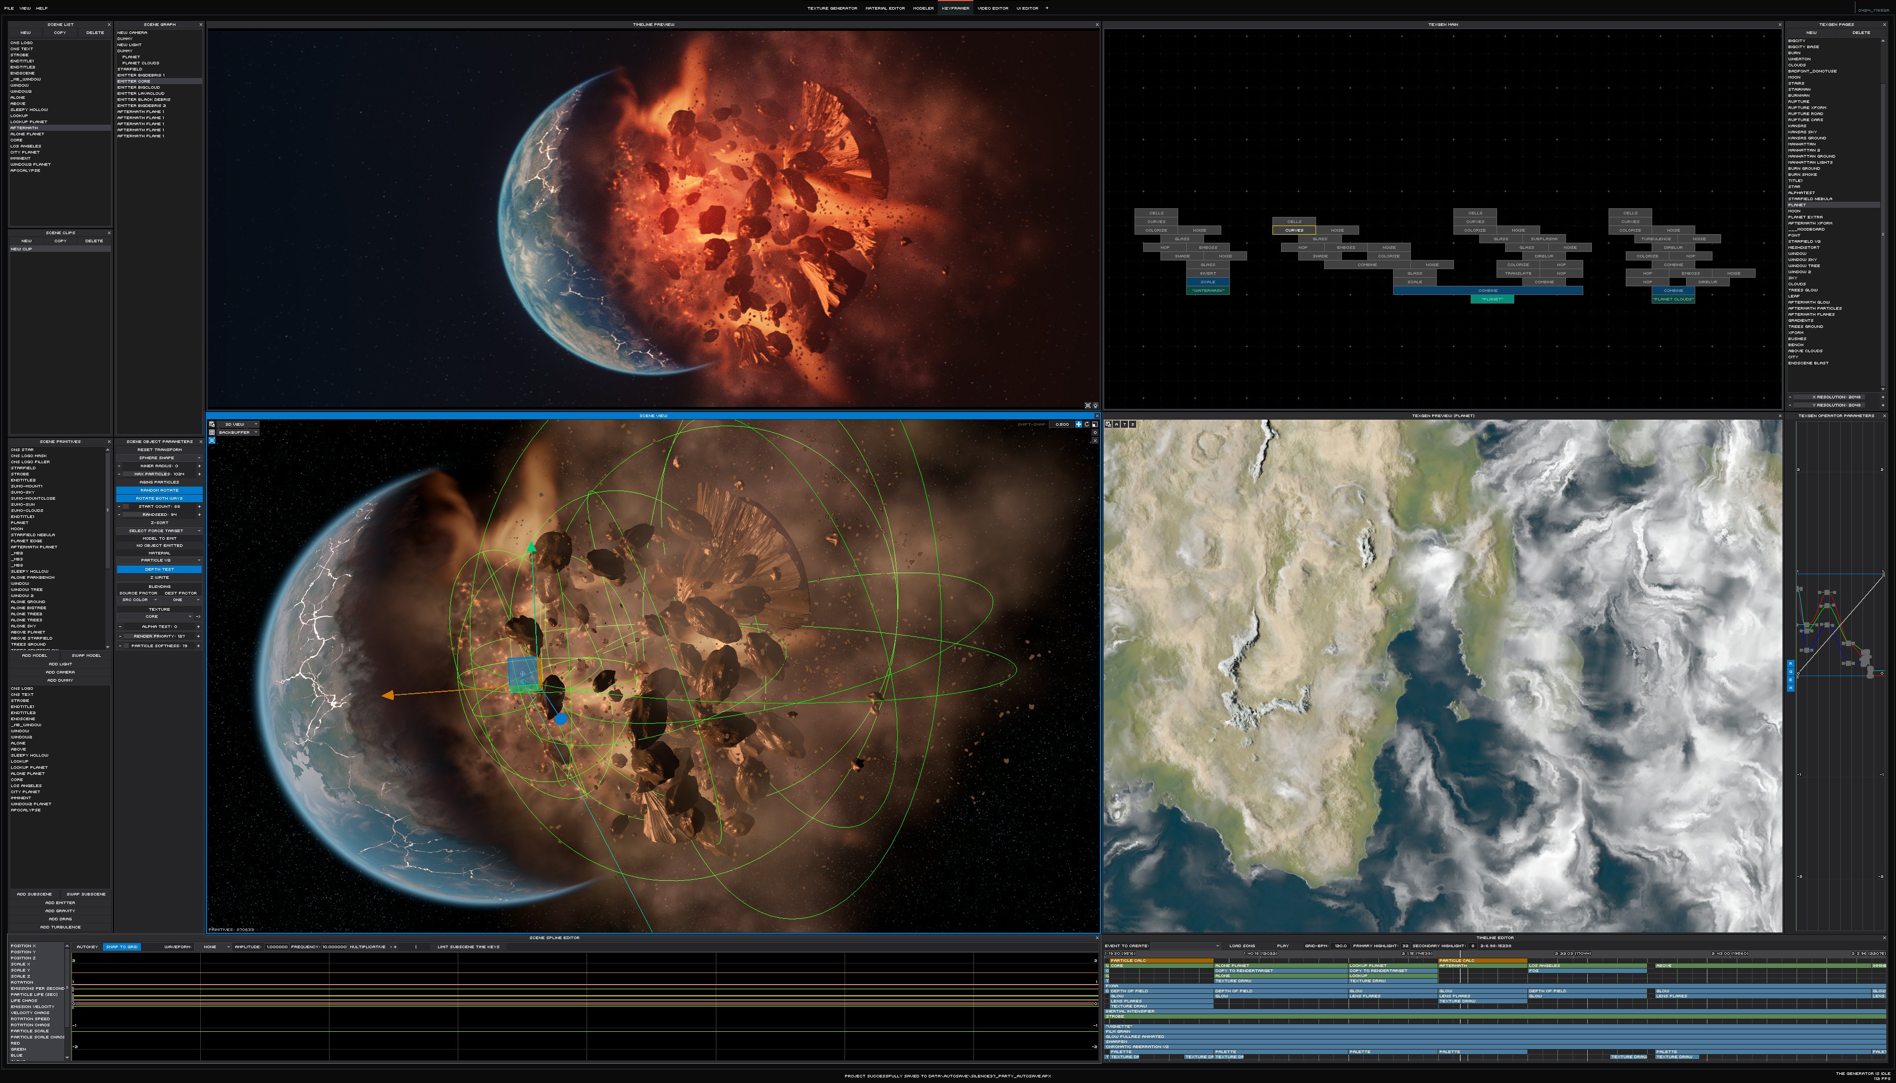Click the 'T' tiling icon in Texgen Preview
The width and height of the screenshot is (1896, 1083).
click(x=1124, y=424)
